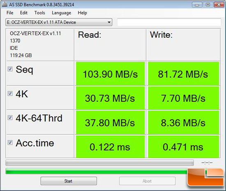The height and width of the screenshot is (191, 226).
Task: Open the Edit menu
Action: point(24,13)
